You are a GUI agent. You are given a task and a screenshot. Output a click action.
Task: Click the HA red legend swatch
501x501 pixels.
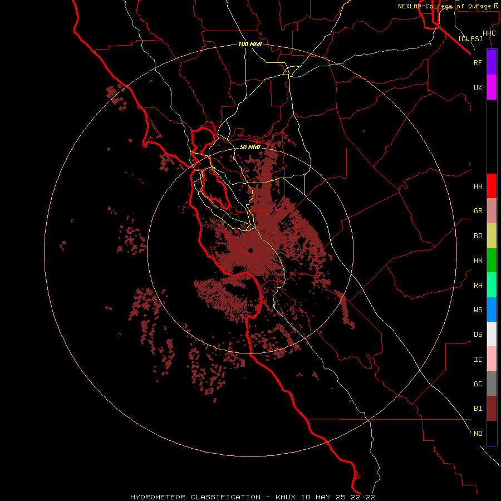[x=492, y=186]
